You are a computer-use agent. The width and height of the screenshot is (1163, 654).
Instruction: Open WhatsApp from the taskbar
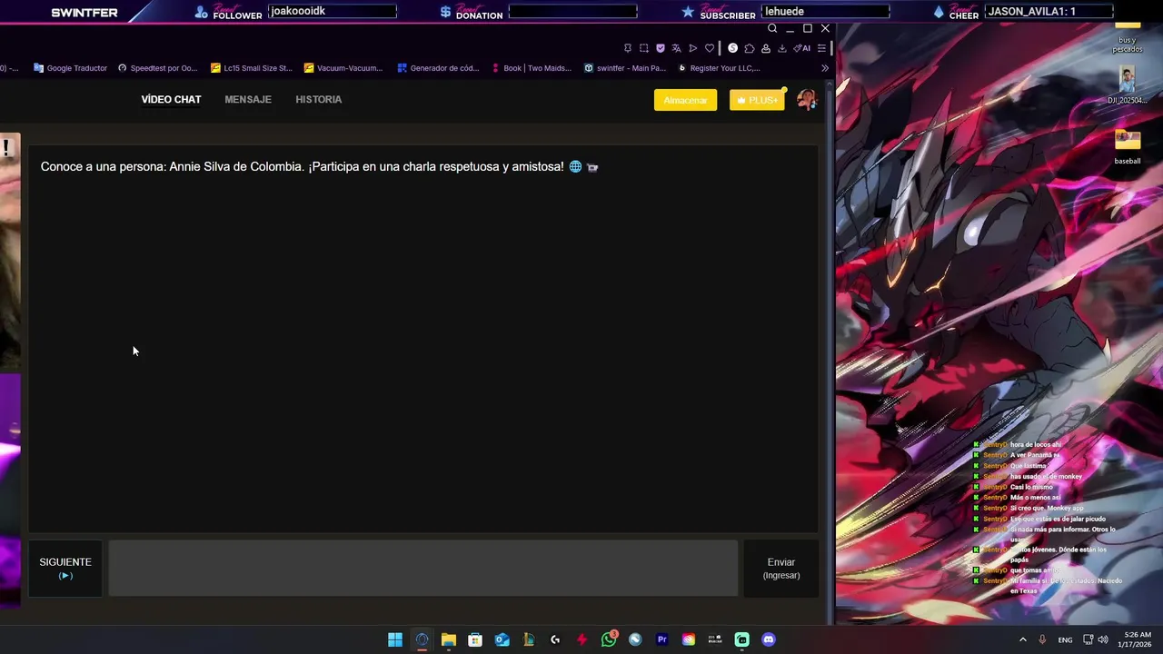point(609,639)
